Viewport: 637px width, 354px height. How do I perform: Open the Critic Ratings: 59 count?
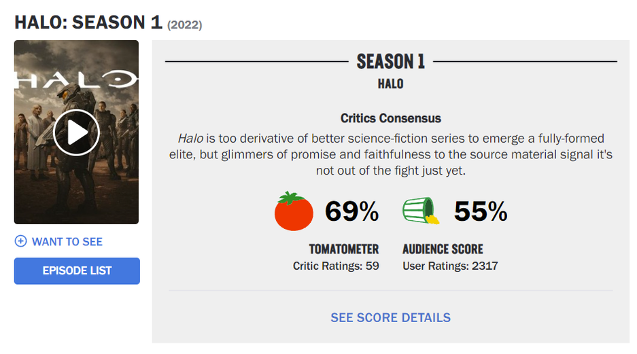click(336, 266)
